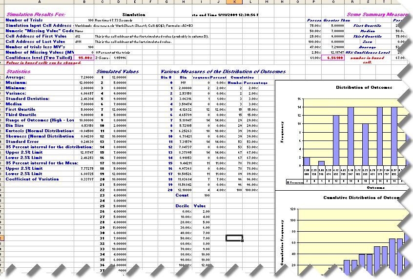Click the 'Bin #' column header cell

166,78
